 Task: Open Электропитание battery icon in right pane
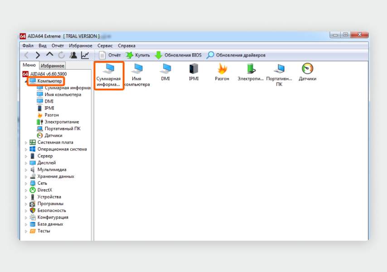pos(251,72)
